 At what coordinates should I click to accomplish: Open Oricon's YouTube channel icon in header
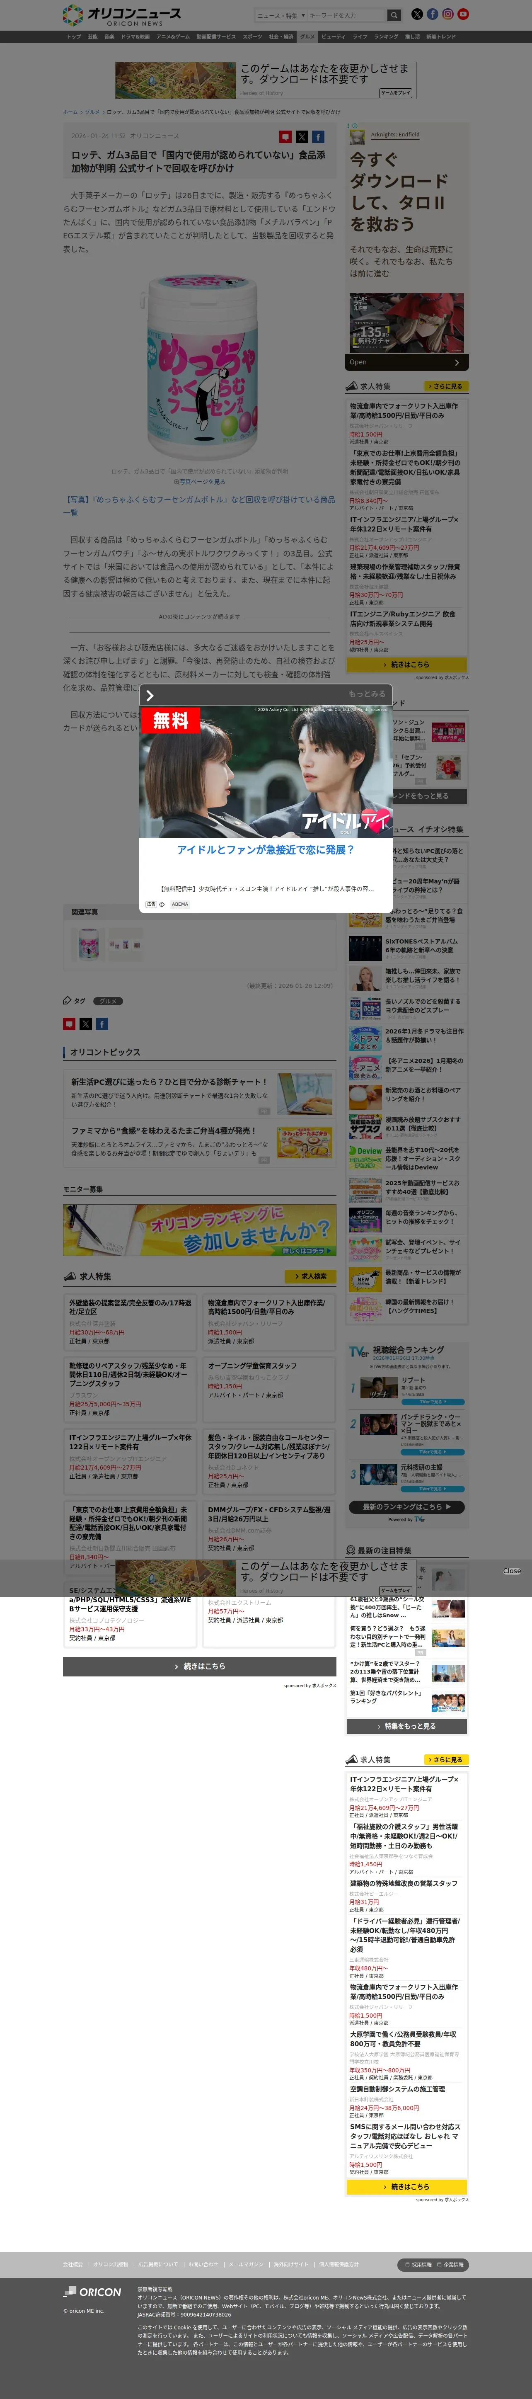[463, 14]
